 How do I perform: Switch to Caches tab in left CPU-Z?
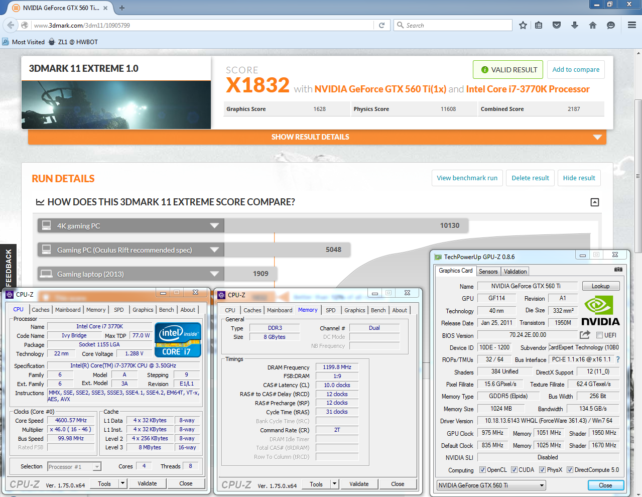(x=41, y=310)
